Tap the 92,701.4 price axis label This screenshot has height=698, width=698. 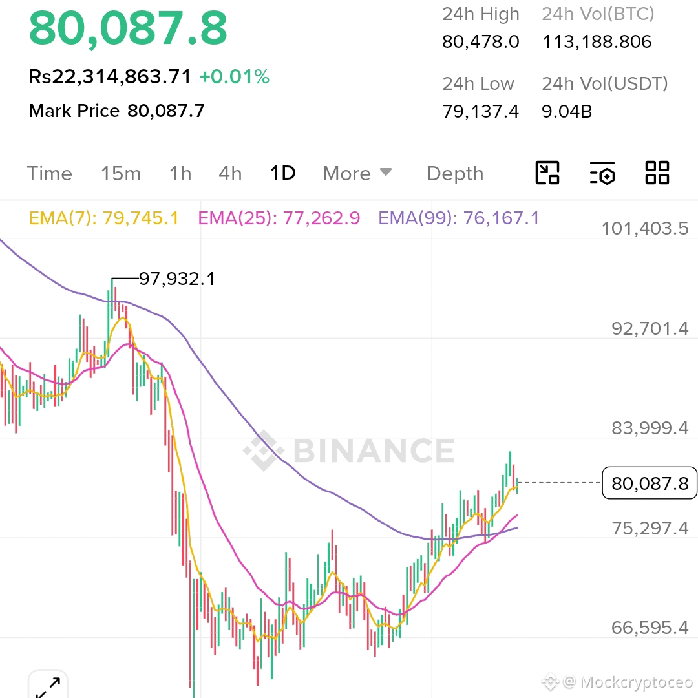pyautogui.click(x=650, y=328)
